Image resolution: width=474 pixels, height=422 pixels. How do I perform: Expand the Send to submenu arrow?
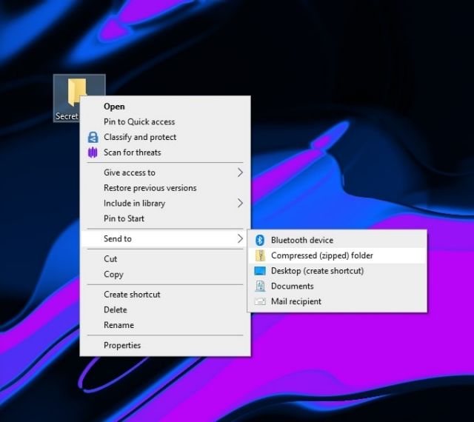tap(240, 238)
